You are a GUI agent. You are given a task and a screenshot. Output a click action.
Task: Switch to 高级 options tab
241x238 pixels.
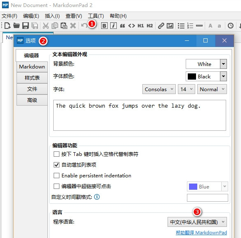click(32, 100)
